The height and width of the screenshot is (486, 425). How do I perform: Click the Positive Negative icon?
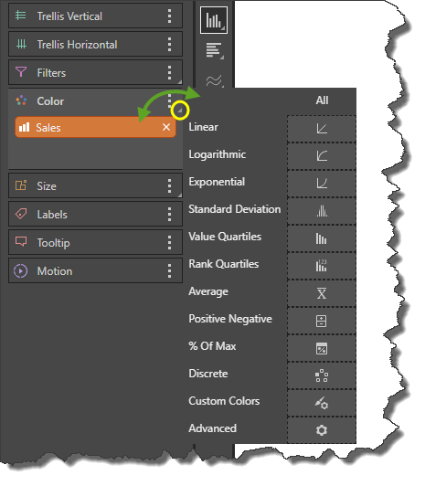(x=322, y=321)
